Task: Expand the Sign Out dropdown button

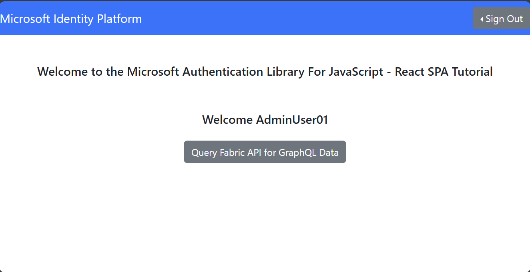Action: tap(501, 18)
